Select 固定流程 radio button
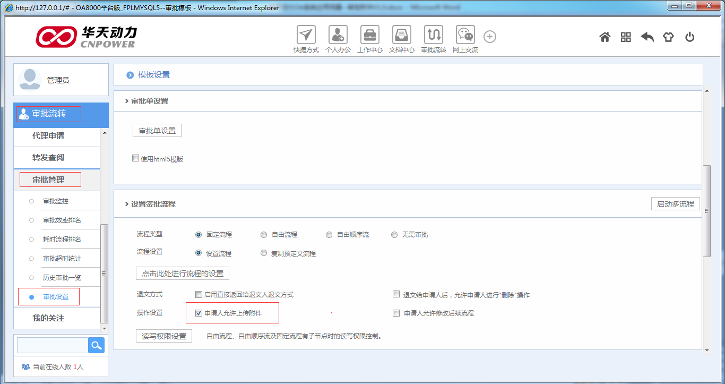This screenshot has width=725, height=384. coord(198,234)
